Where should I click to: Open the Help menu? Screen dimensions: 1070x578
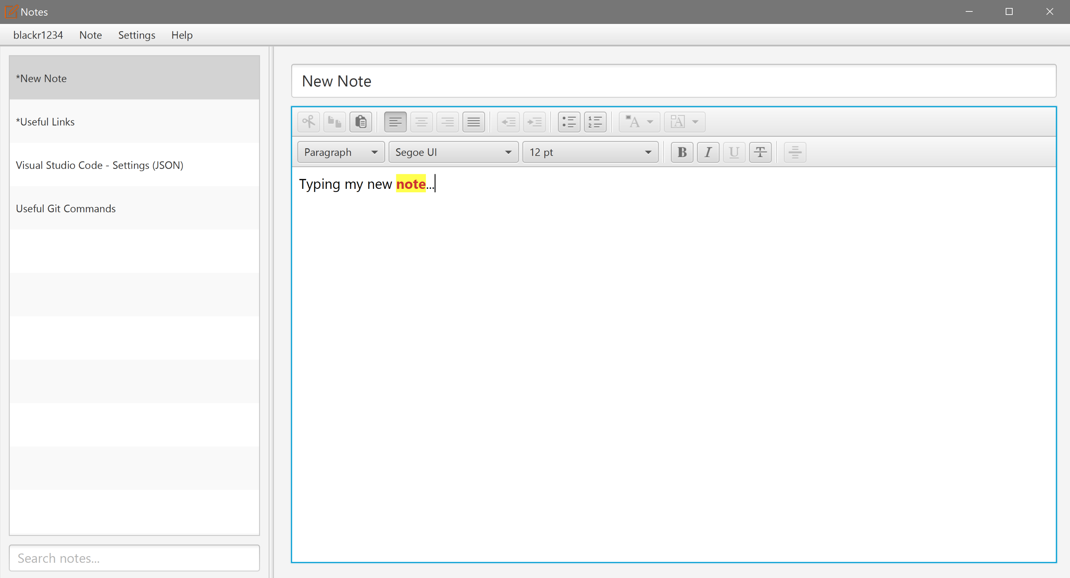(182, 35)
